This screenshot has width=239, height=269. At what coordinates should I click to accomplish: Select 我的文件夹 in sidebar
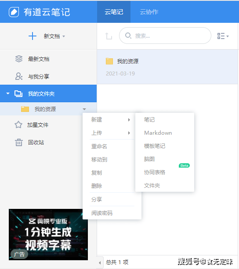(48, 93)
